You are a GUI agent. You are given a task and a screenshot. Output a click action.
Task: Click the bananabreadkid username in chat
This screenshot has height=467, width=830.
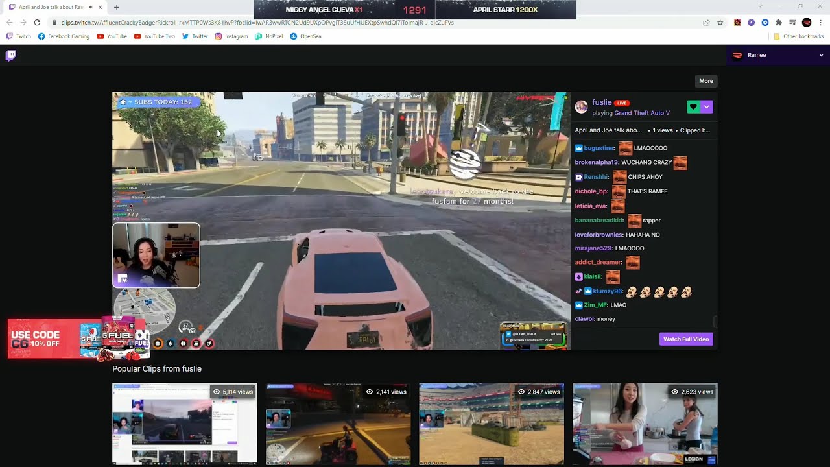click(x=599, y=221)
